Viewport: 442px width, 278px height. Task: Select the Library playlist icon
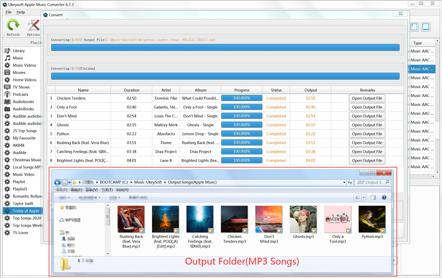(x=8, y=51)
